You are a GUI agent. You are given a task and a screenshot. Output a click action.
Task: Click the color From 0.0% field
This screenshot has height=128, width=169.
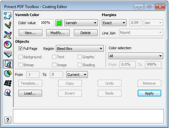[x=128, y=65]
